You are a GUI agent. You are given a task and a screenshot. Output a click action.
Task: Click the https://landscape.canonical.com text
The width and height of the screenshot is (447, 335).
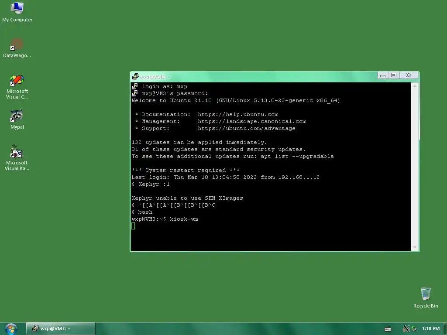252,121
